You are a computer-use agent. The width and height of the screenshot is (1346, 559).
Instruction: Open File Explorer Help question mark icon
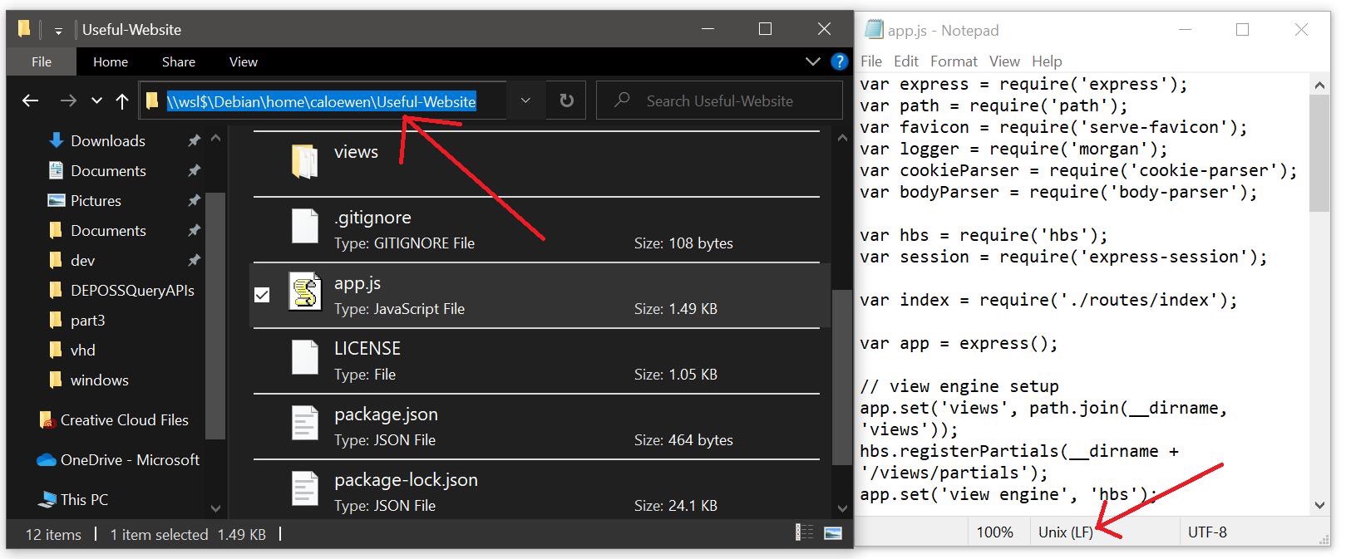pyautogui.click(x=840, y=61)
